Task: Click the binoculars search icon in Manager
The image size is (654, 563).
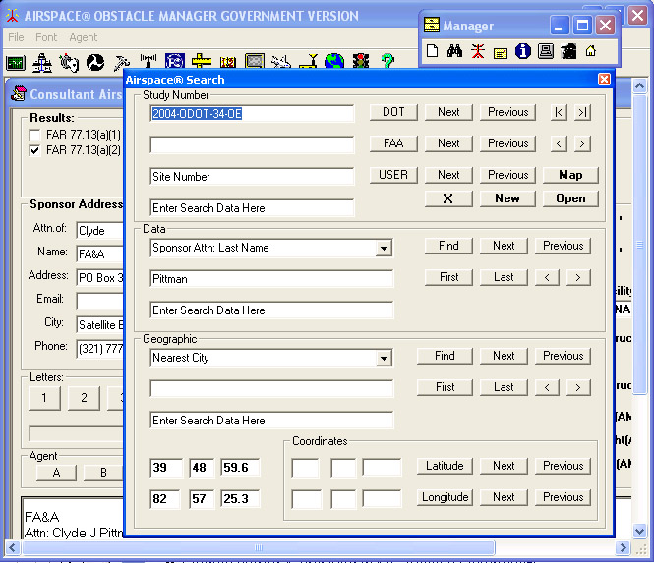Action: 453,51
